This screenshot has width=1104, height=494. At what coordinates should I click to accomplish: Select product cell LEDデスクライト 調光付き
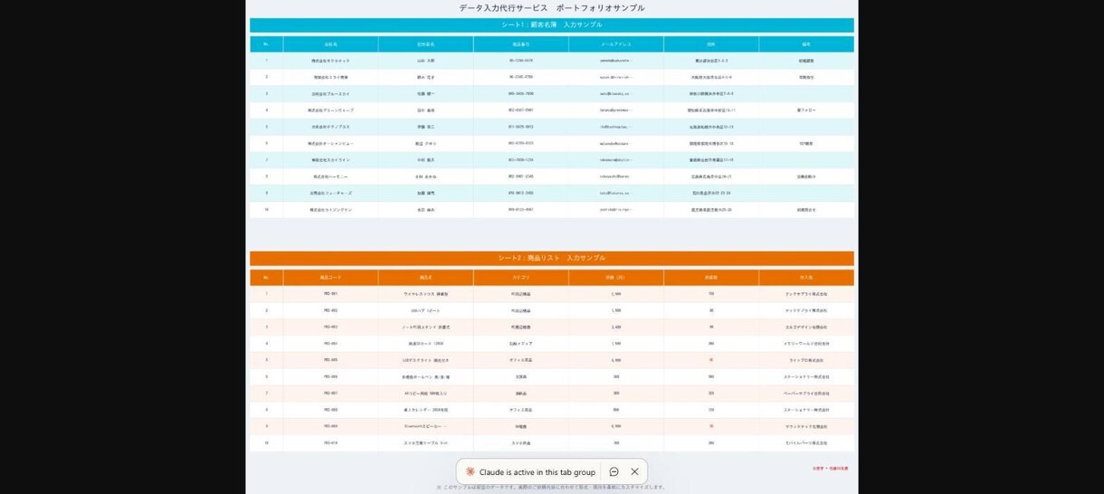point(425,360)
